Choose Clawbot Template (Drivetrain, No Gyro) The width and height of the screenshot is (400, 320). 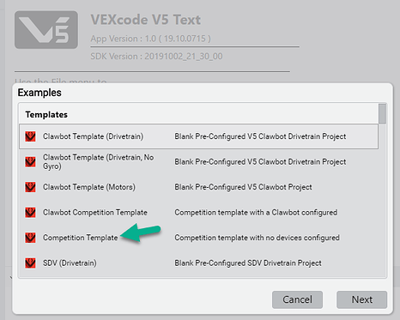pos(198,162)
